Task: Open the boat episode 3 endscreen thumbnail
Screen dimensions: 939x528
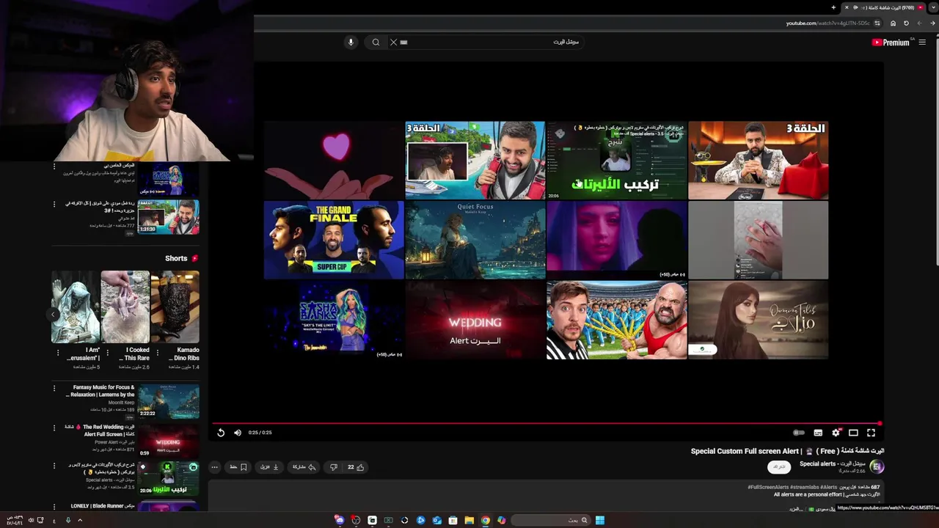Action: pos(475,161)
